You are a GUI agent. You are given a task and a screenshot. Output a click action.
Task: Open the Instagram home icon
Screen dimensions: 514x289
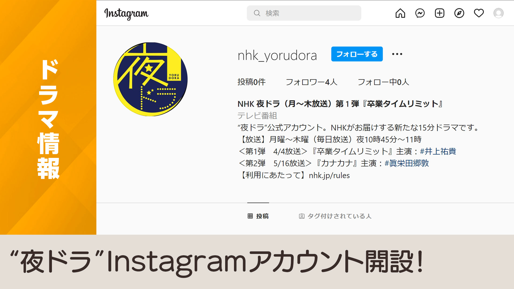click(x=400, y=13)
